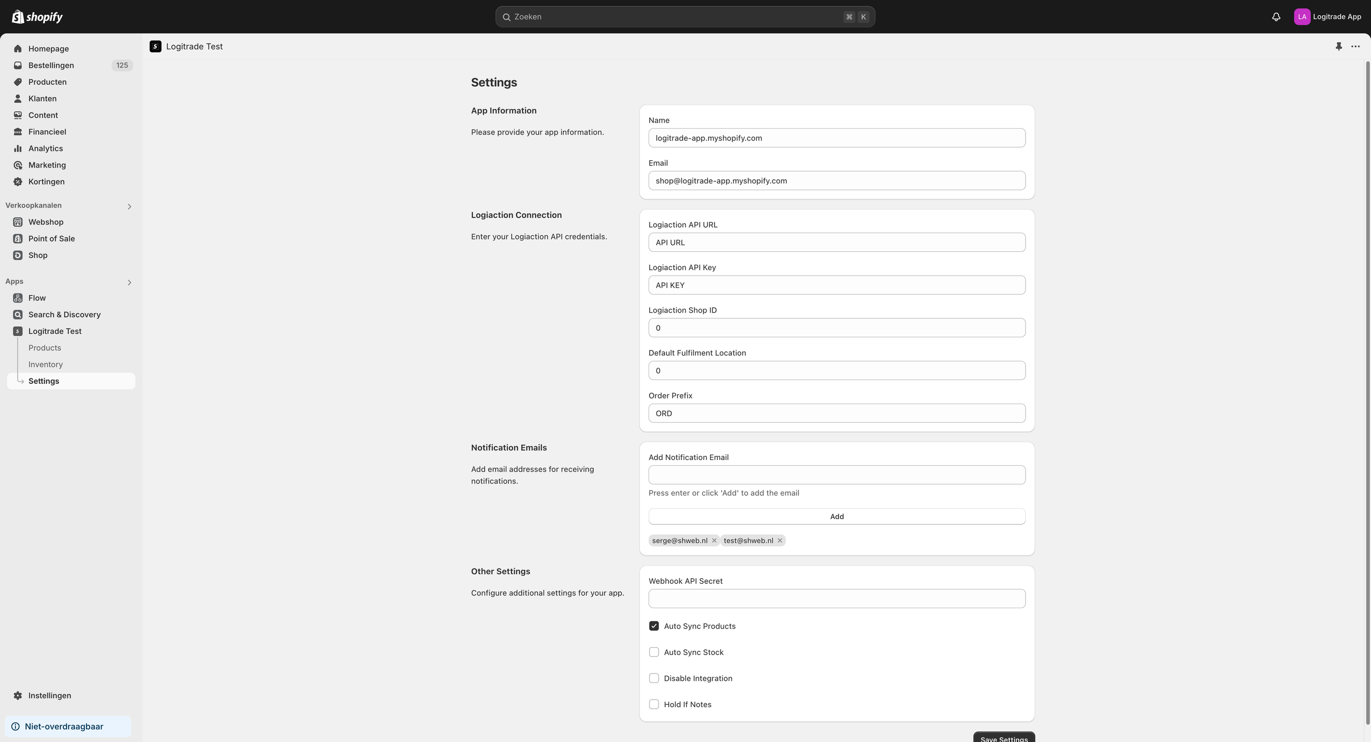The image size is (1371, 742).
Task: Expand the Apps section chevron
Action: 129,282
